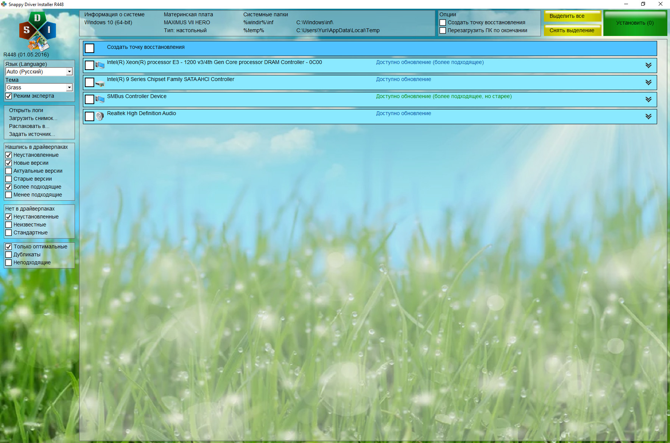This screenshot has height=443, width=670.
Task: Click the Realtek Audio speaker icon
Action: tap(100, 116)
